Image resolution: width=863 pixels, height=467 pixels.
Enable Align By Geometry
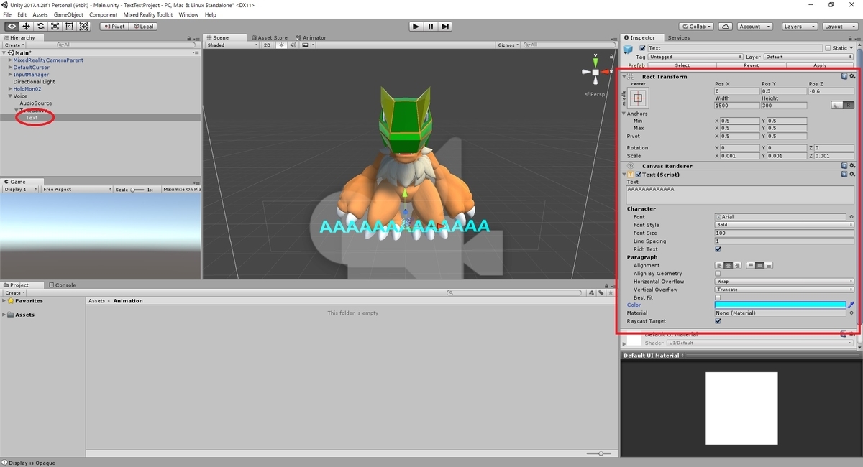pos(718,273)
